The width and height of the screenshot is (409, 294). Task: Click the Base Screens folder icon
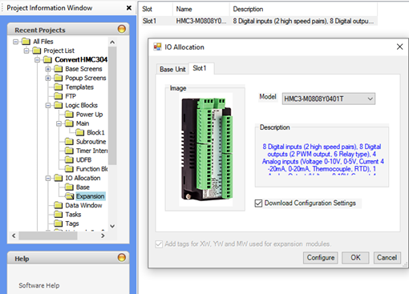[58, 69]
